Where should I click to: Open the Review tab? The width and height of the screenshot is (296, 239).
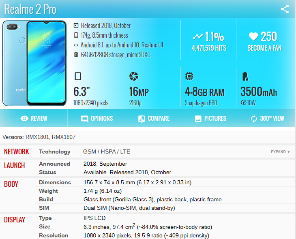point(34,118)
